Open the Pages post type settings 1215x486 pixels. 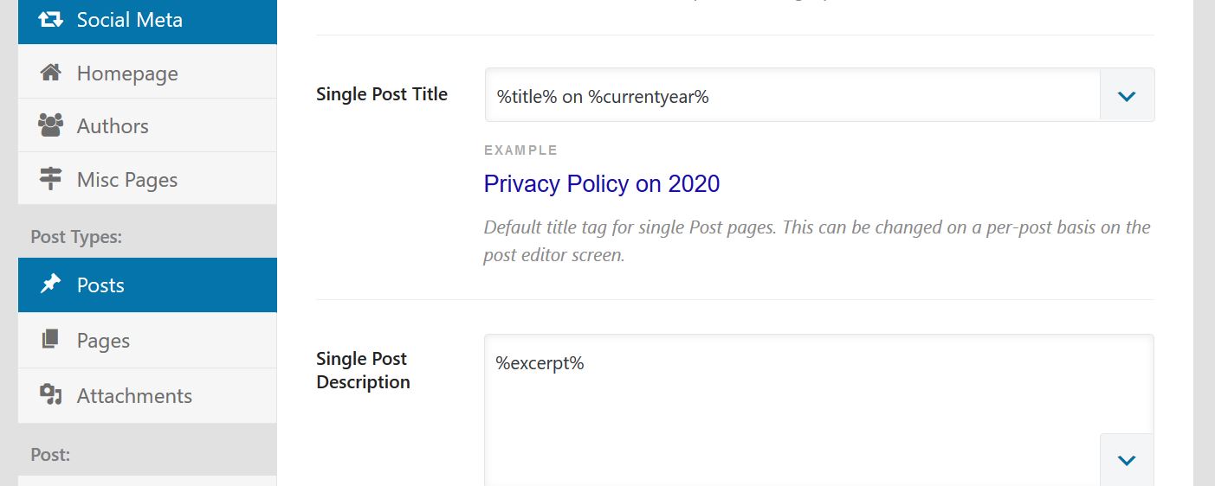click(147, 340)
